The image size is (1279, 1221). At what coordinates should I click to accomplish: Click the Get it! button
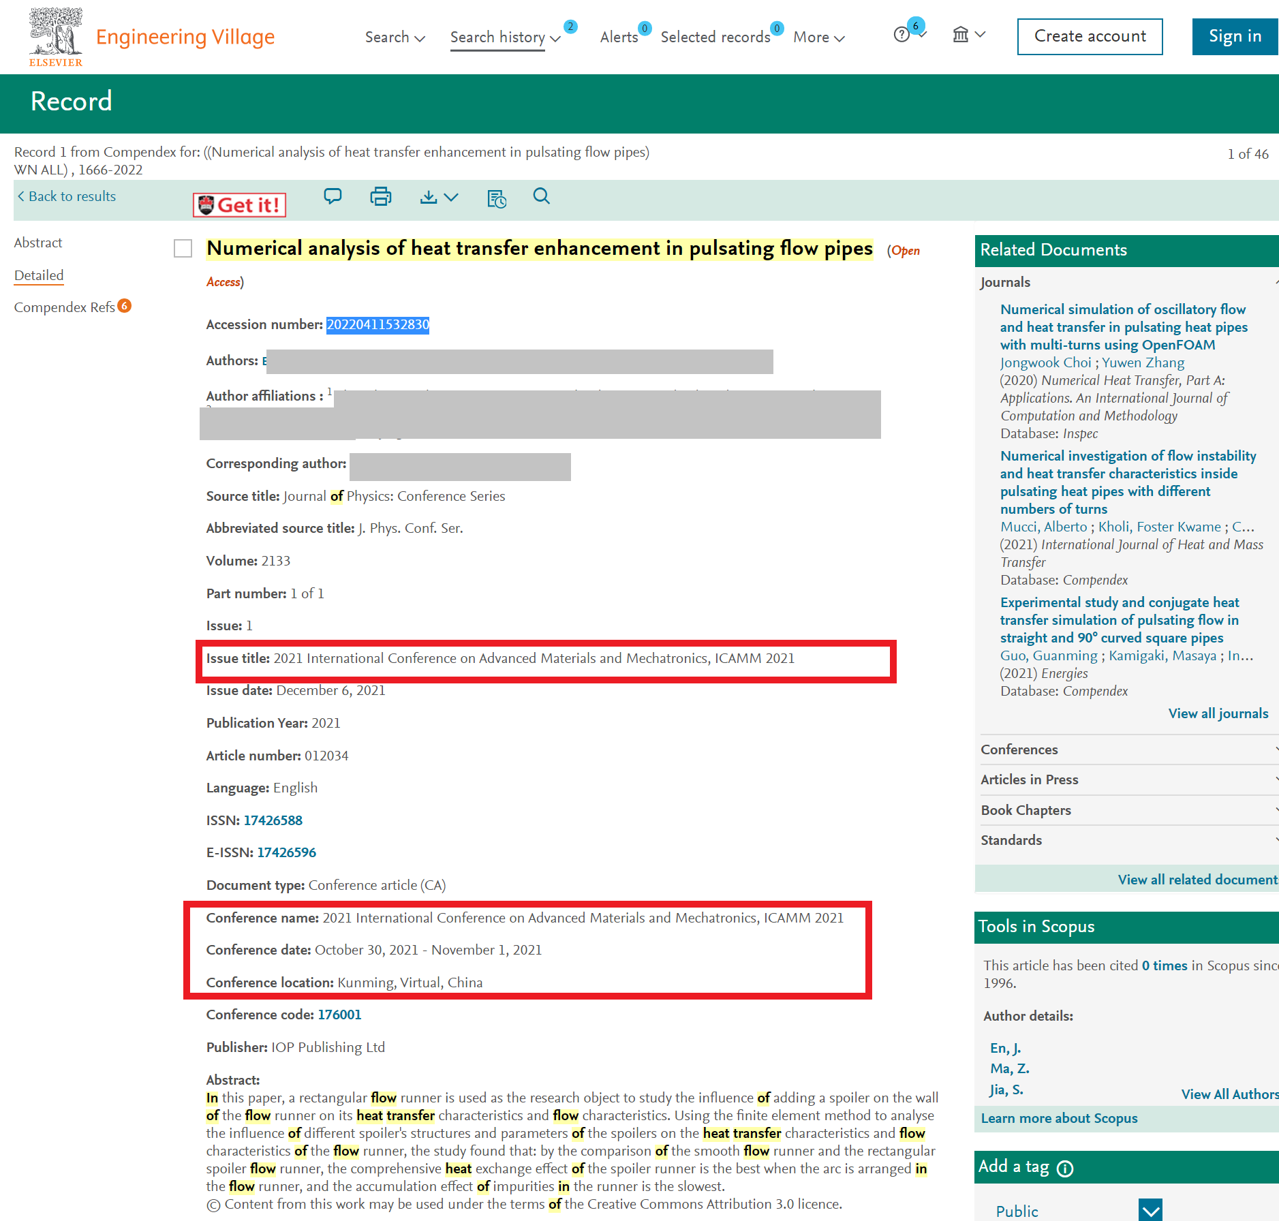[x=239, y=205]
